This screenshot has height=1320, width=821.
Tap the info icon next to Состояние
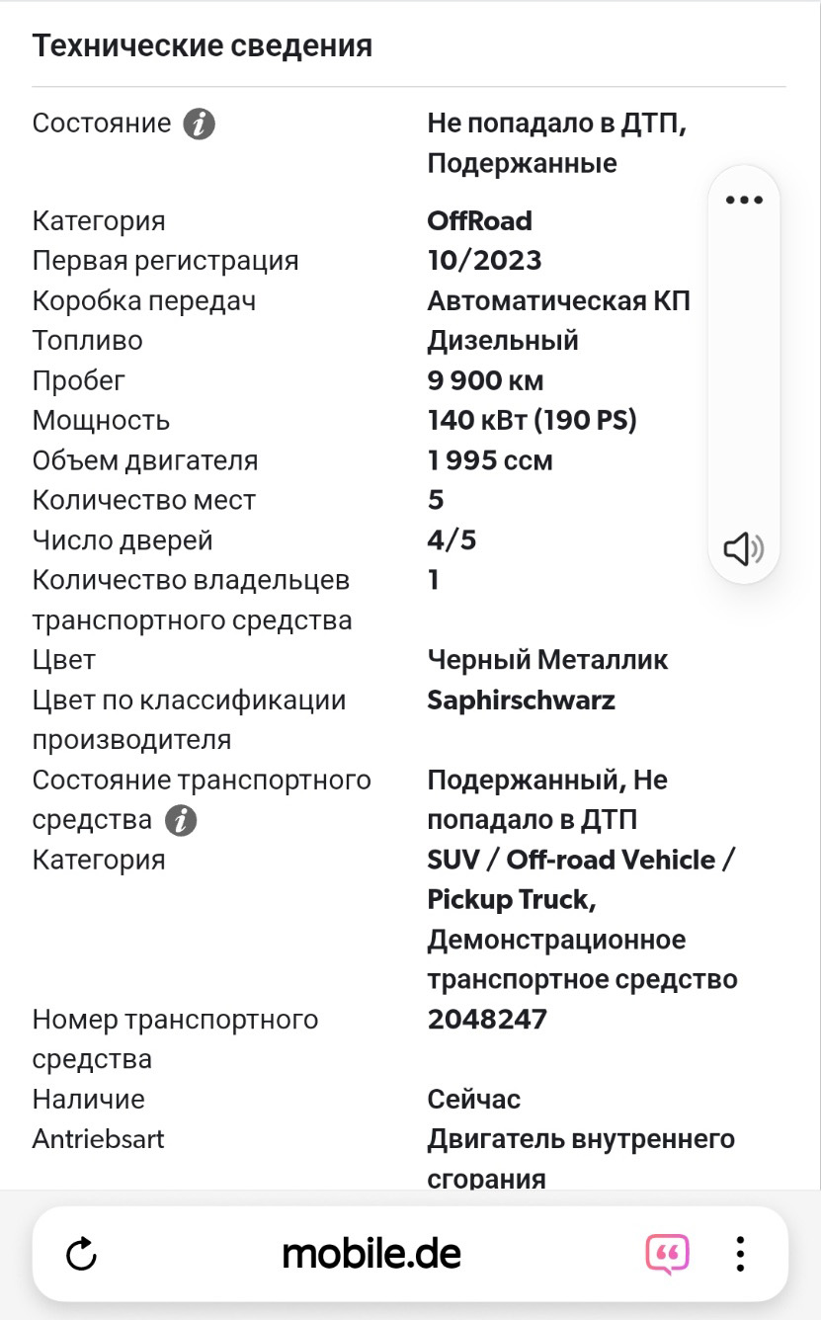[200, 124]
